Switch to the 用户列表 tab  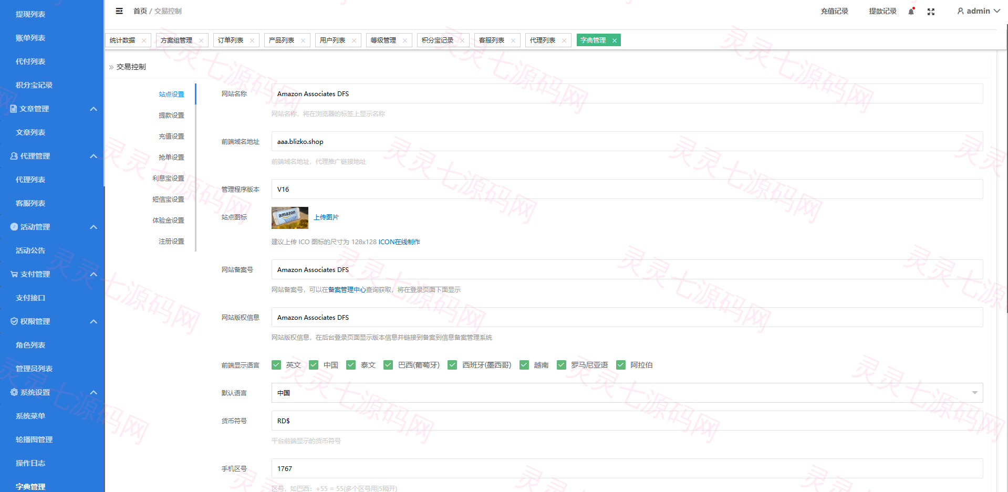pos(332,40)
